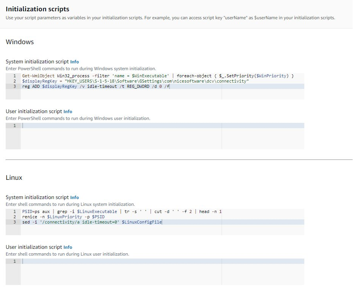Click the Linux section heading
The height and width of the screenshot is (291, 353).
13,177
